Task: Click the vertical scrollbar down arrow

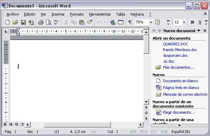Action: click(146, 102)
